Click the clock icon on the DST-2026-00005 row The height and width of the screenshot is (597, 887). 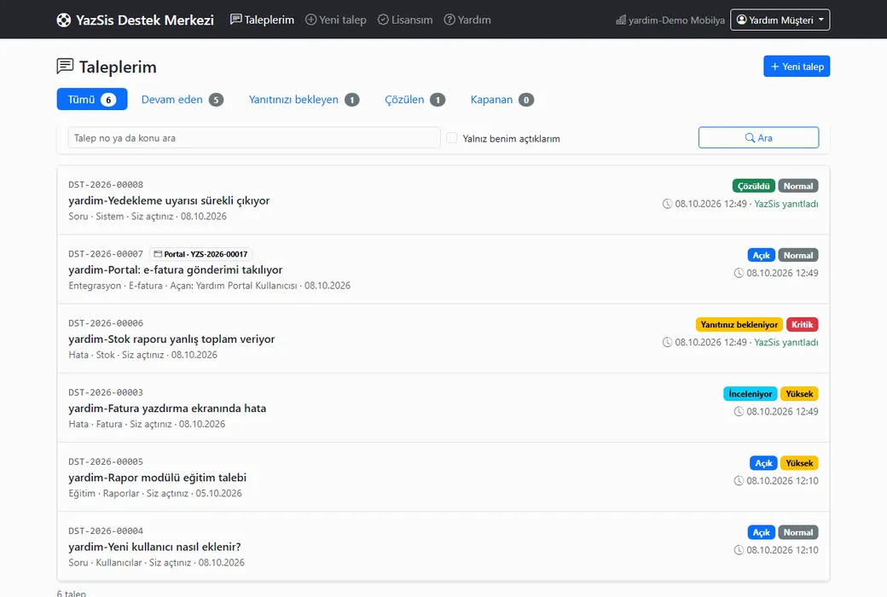(739, 481)
